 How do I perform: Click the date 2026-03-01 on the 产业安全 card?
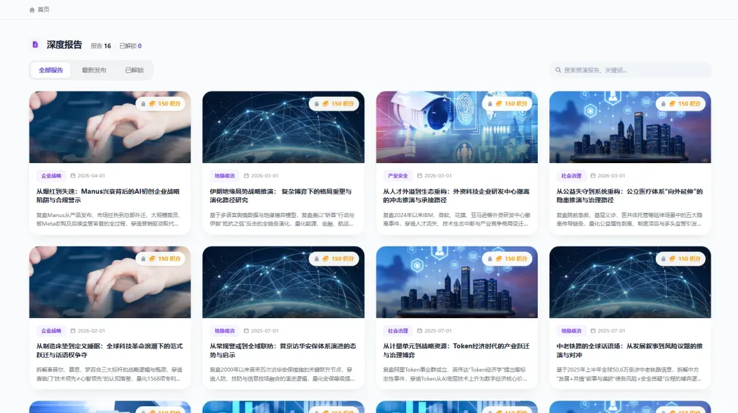coord(438,175)
